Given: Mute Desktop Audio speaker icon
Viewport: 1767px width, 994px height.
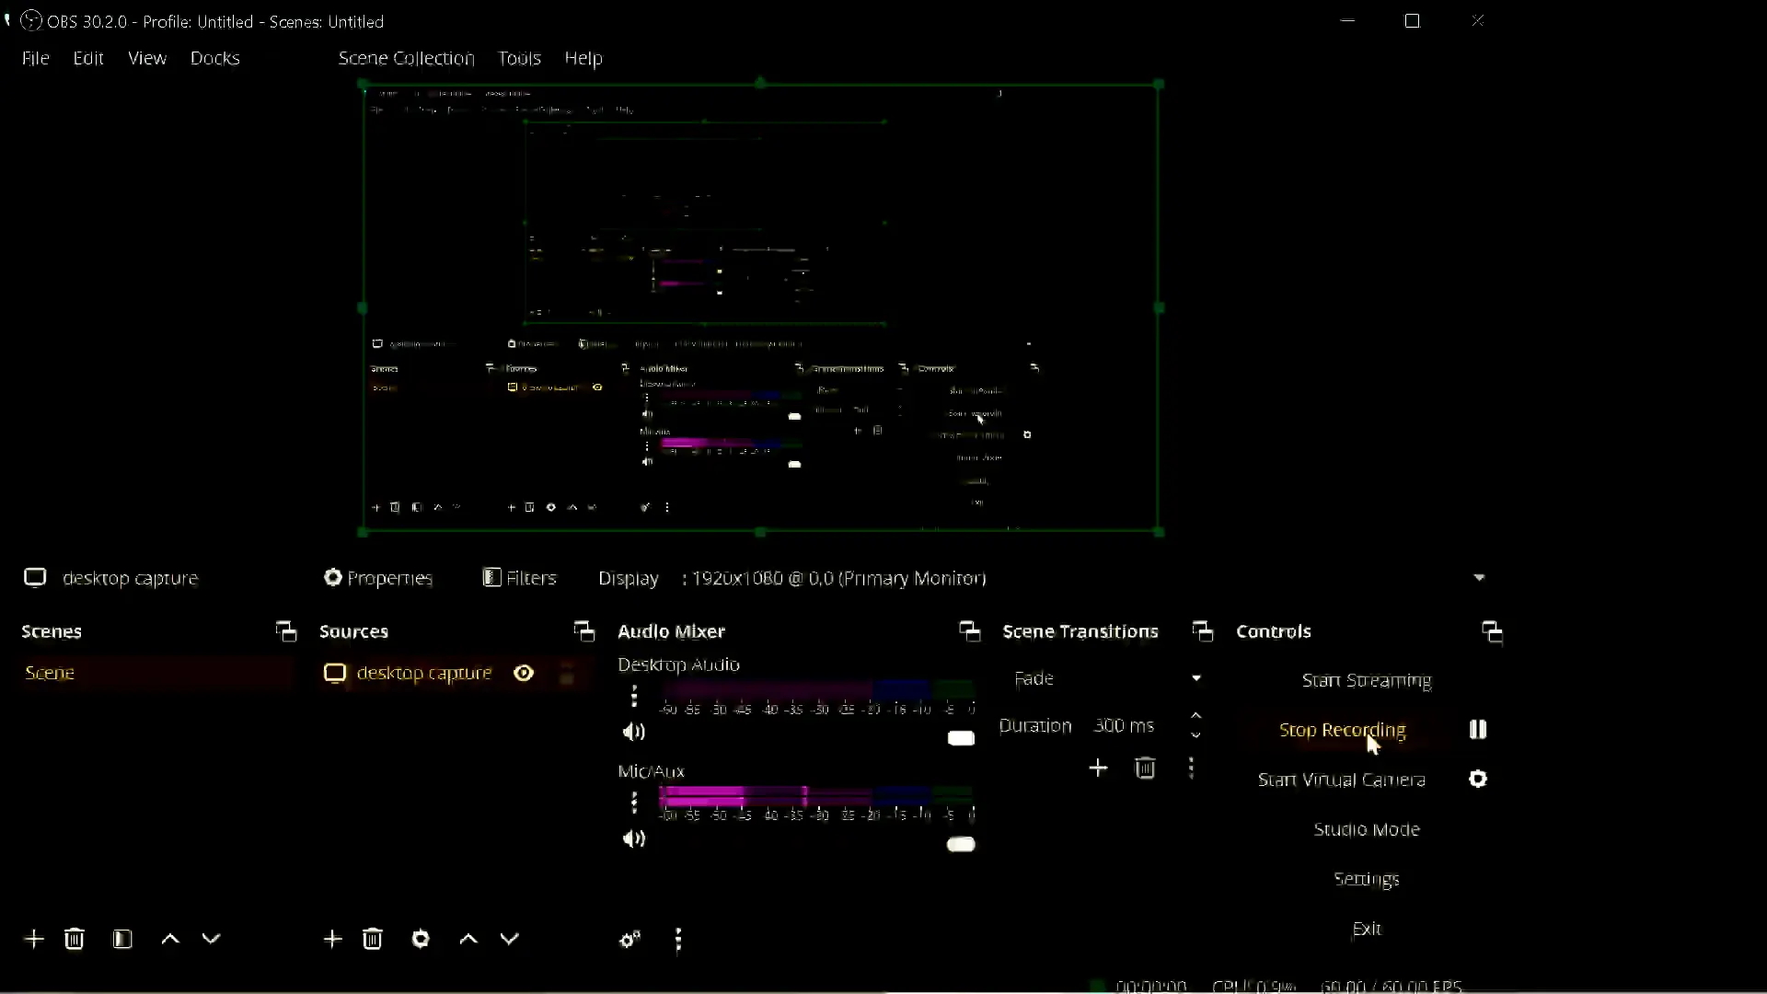Looking at the screenshot, I should pos(634,732).
